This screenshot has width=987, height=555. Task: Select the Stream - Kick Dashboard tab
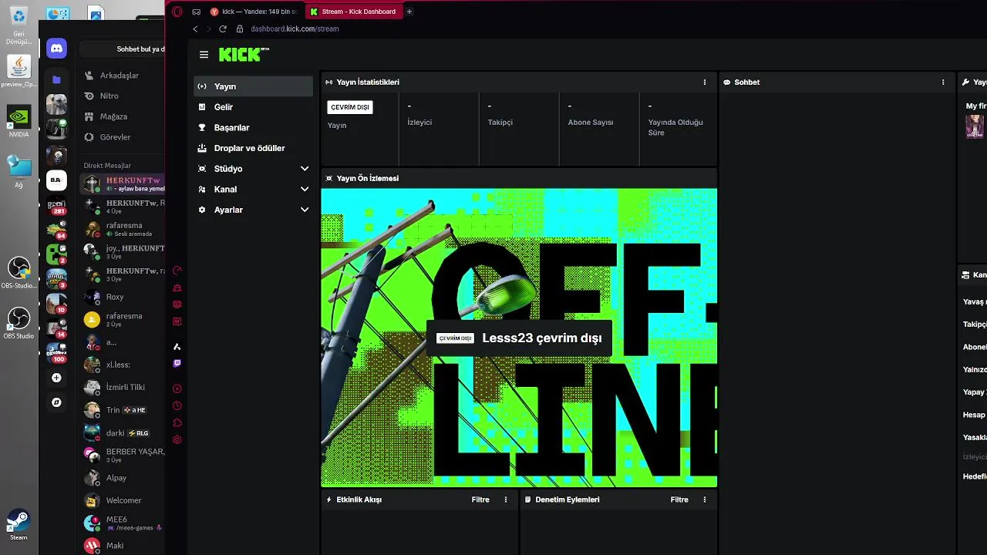click(353, 12)
